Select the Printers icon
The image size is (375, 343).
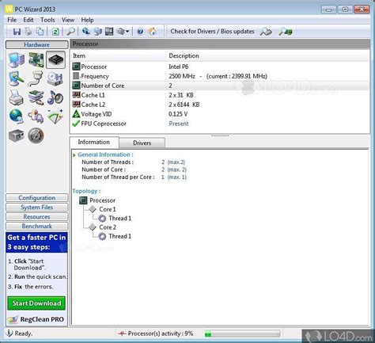(x=17, y=97)
